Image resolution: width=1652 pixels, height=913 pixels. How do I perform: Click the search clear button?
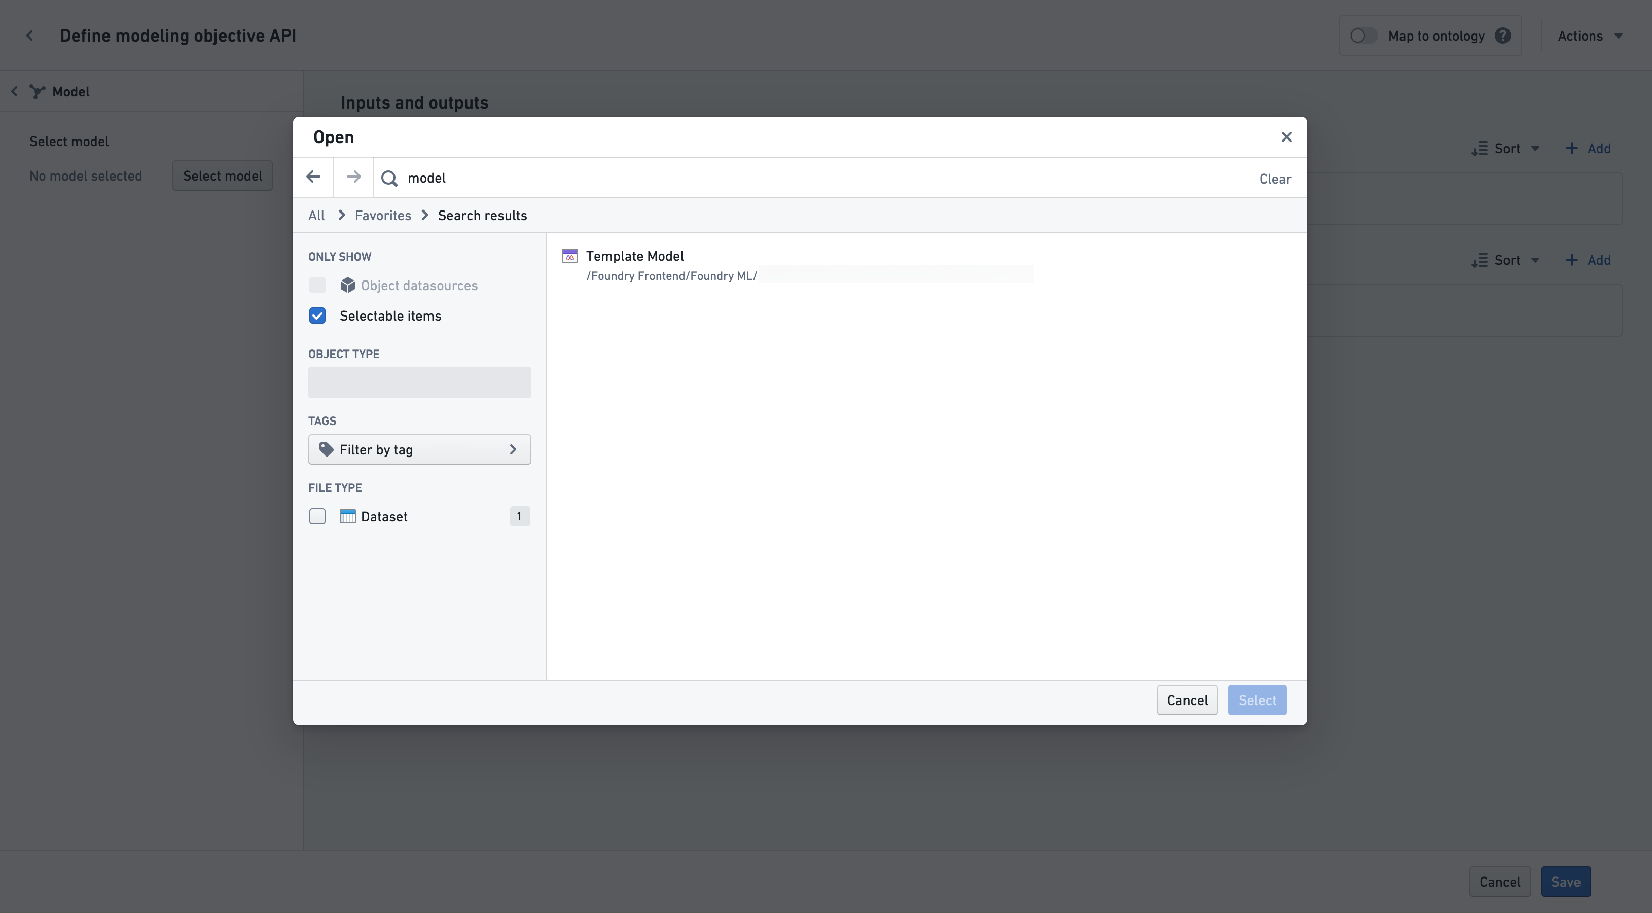coord(1274,178)
